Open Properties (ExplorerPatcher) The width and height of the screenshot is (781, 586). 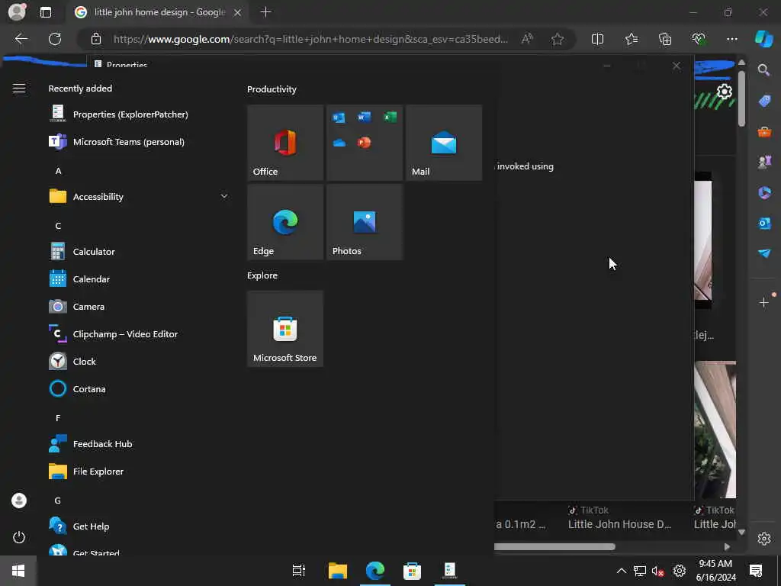pos(140,114)
